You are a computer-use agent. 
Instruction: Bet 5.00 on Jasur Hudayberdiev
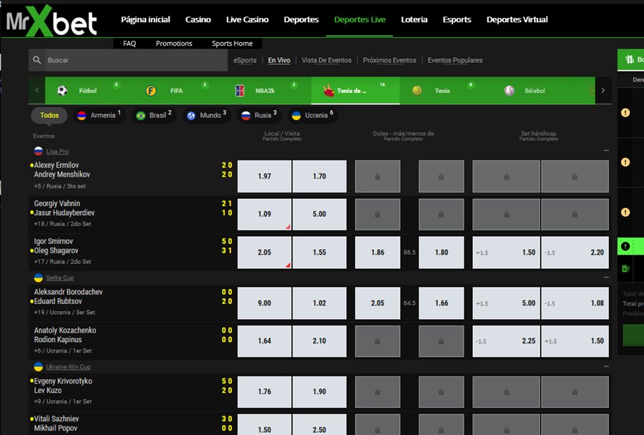coord(319,214)
